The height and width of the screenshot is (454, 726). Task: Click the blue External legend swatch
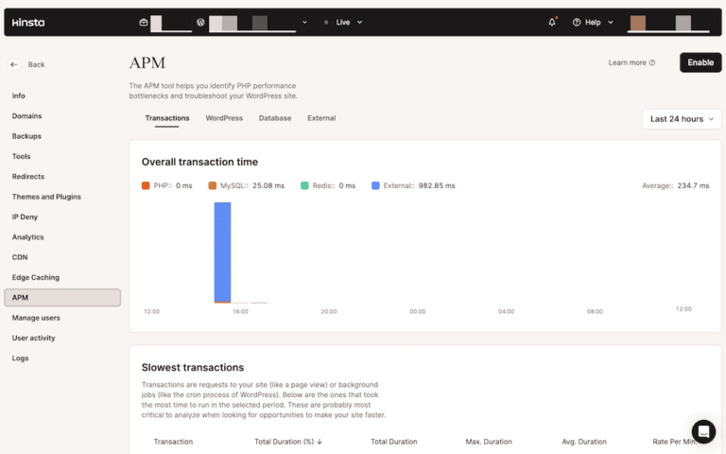tap(376, 185)
